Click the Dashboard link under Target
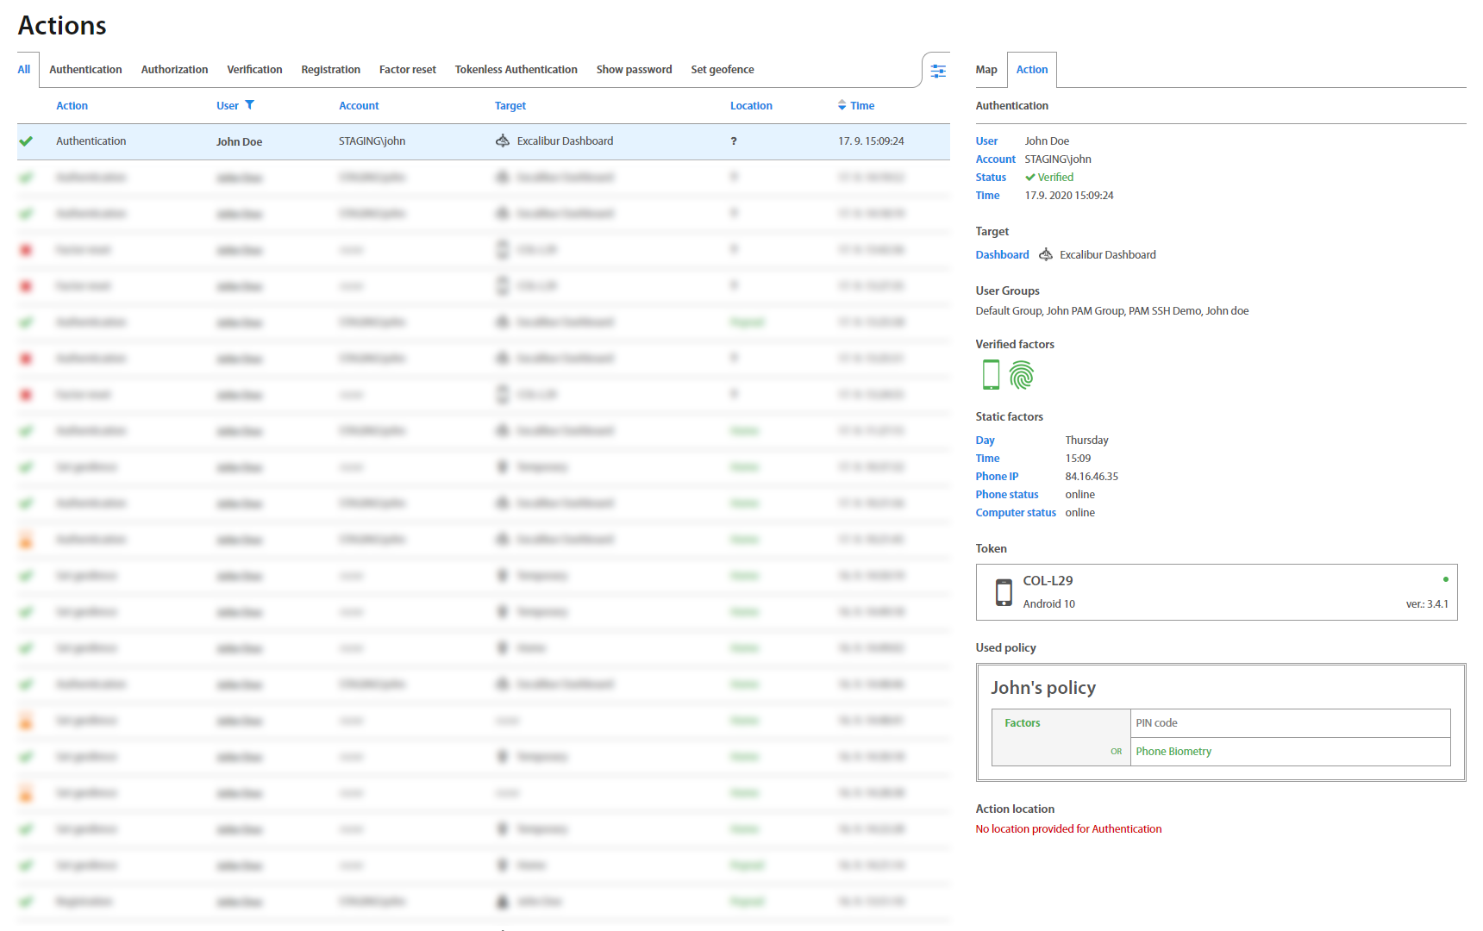This screenshot has height=931, width=1483. point(1002,255)
